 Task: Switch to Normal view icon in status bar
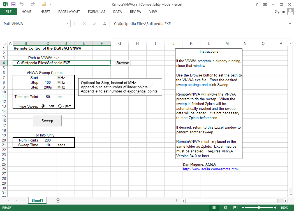(214, 207)
